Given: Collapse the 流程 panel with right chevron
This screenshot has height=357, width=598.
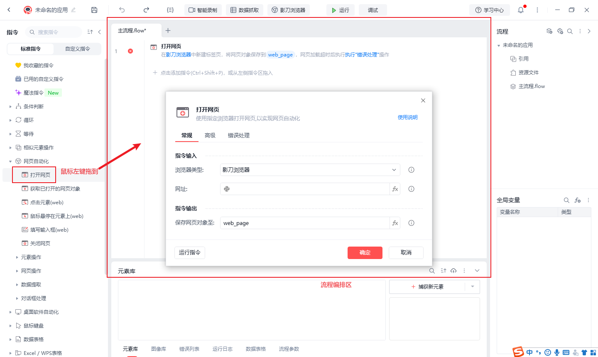Looking at the screenshot, I should [x=589, y=31].
